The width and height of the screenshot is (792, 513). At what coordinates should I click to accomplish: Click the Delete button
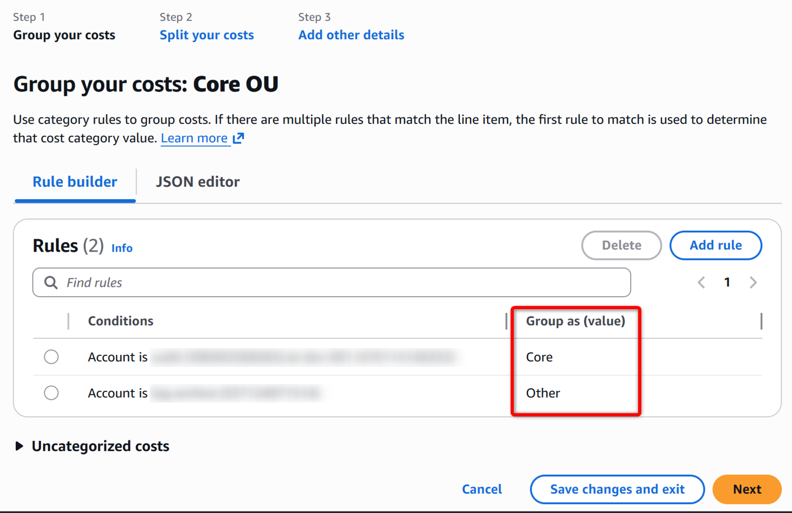(621, 245)
